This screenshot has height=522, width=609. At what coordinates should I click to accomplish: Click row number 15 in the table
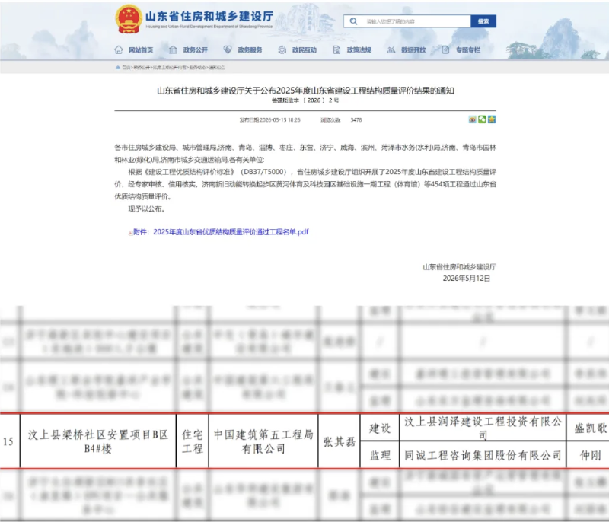[x=8, y=441]
